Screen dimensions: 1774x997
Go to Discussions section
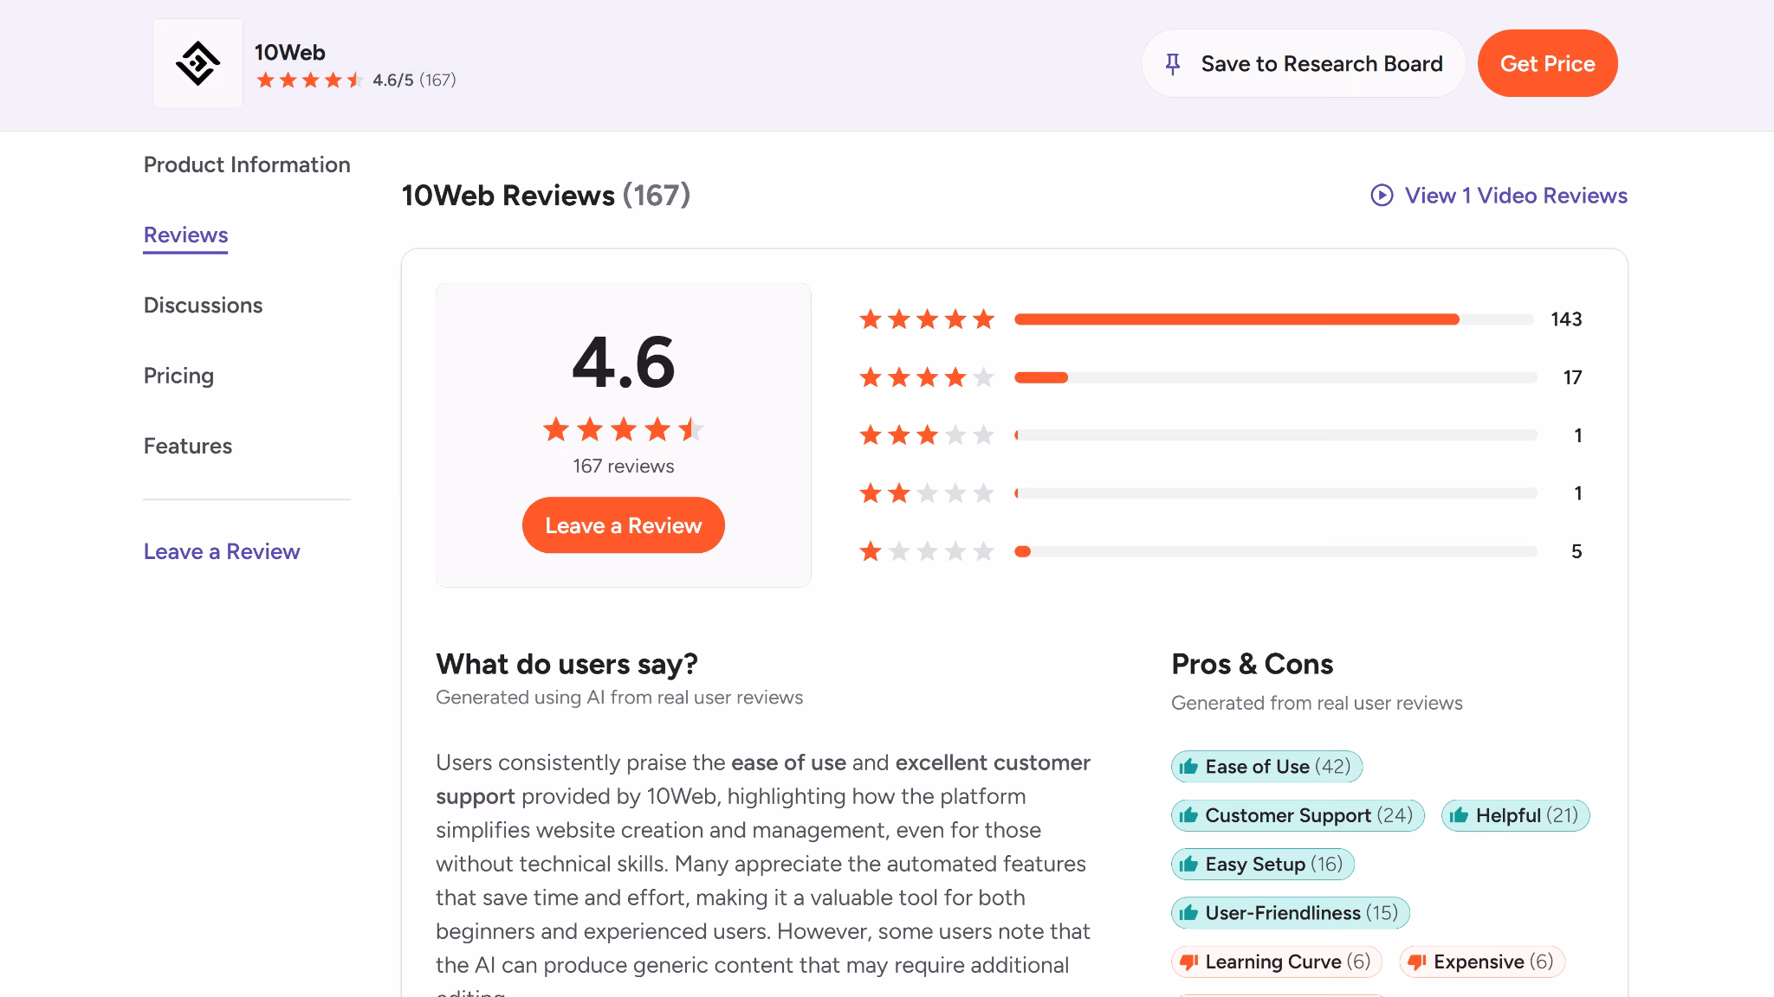203,306
